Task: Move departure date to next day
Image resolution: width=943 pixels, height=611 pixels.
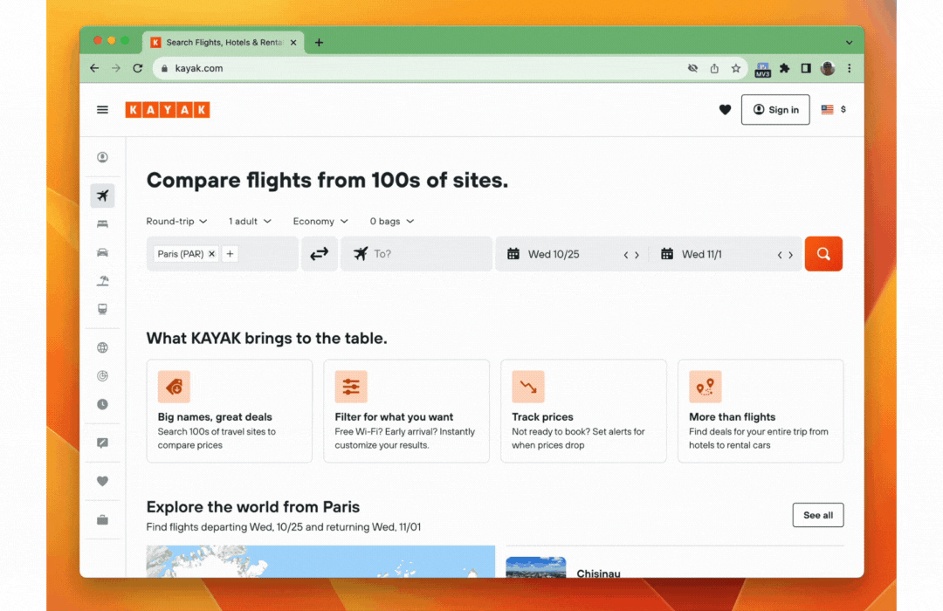Action: (x=637, y=255)
